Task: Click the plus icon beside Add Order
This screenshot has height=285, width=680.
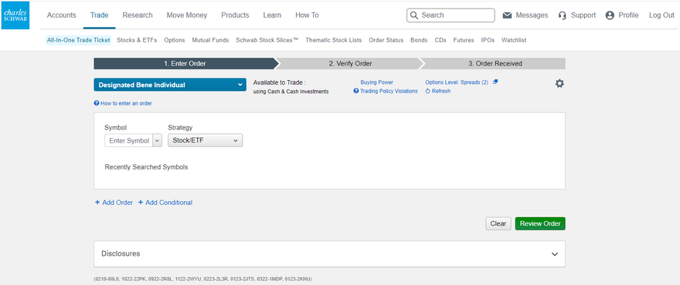Action: [x=97, y=203]
